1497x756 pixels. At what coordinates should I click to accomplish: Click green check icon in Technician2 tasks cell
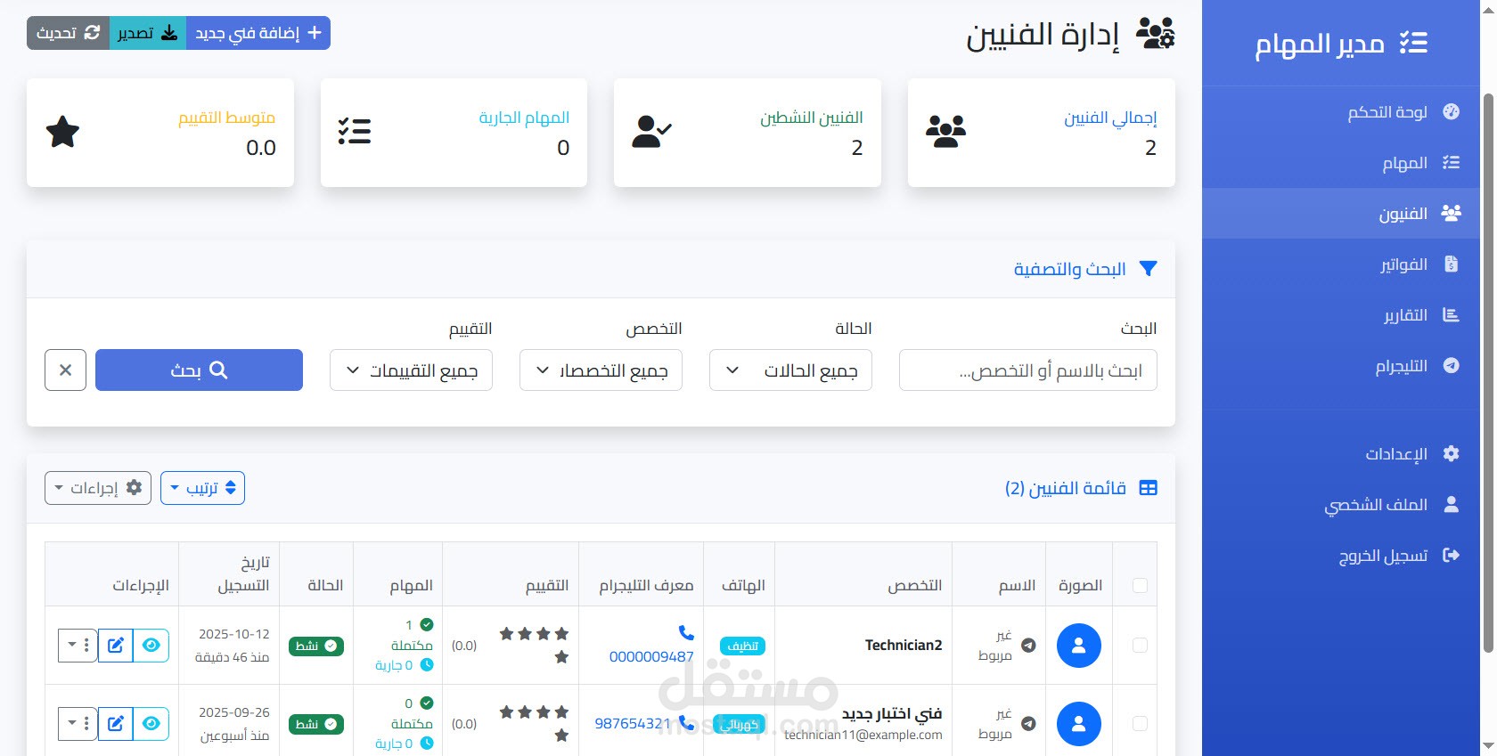tap(427, 624)
